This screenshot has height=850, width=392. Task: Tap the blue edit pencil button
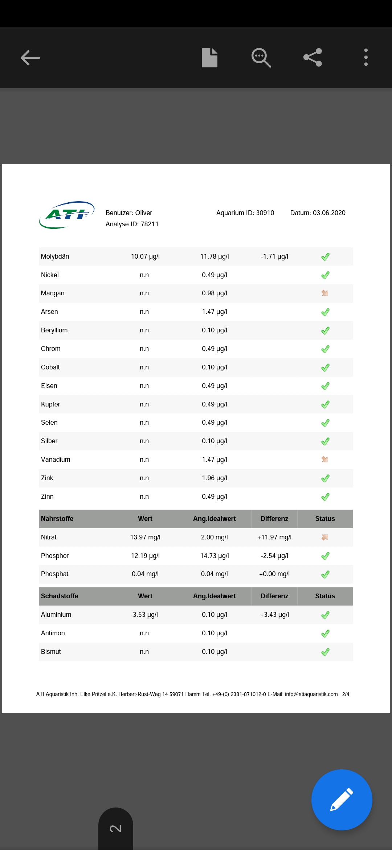coord(342,800)
